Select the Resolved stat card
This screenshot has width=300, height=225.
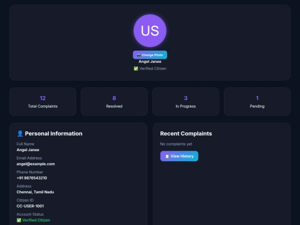pos(114,102)
